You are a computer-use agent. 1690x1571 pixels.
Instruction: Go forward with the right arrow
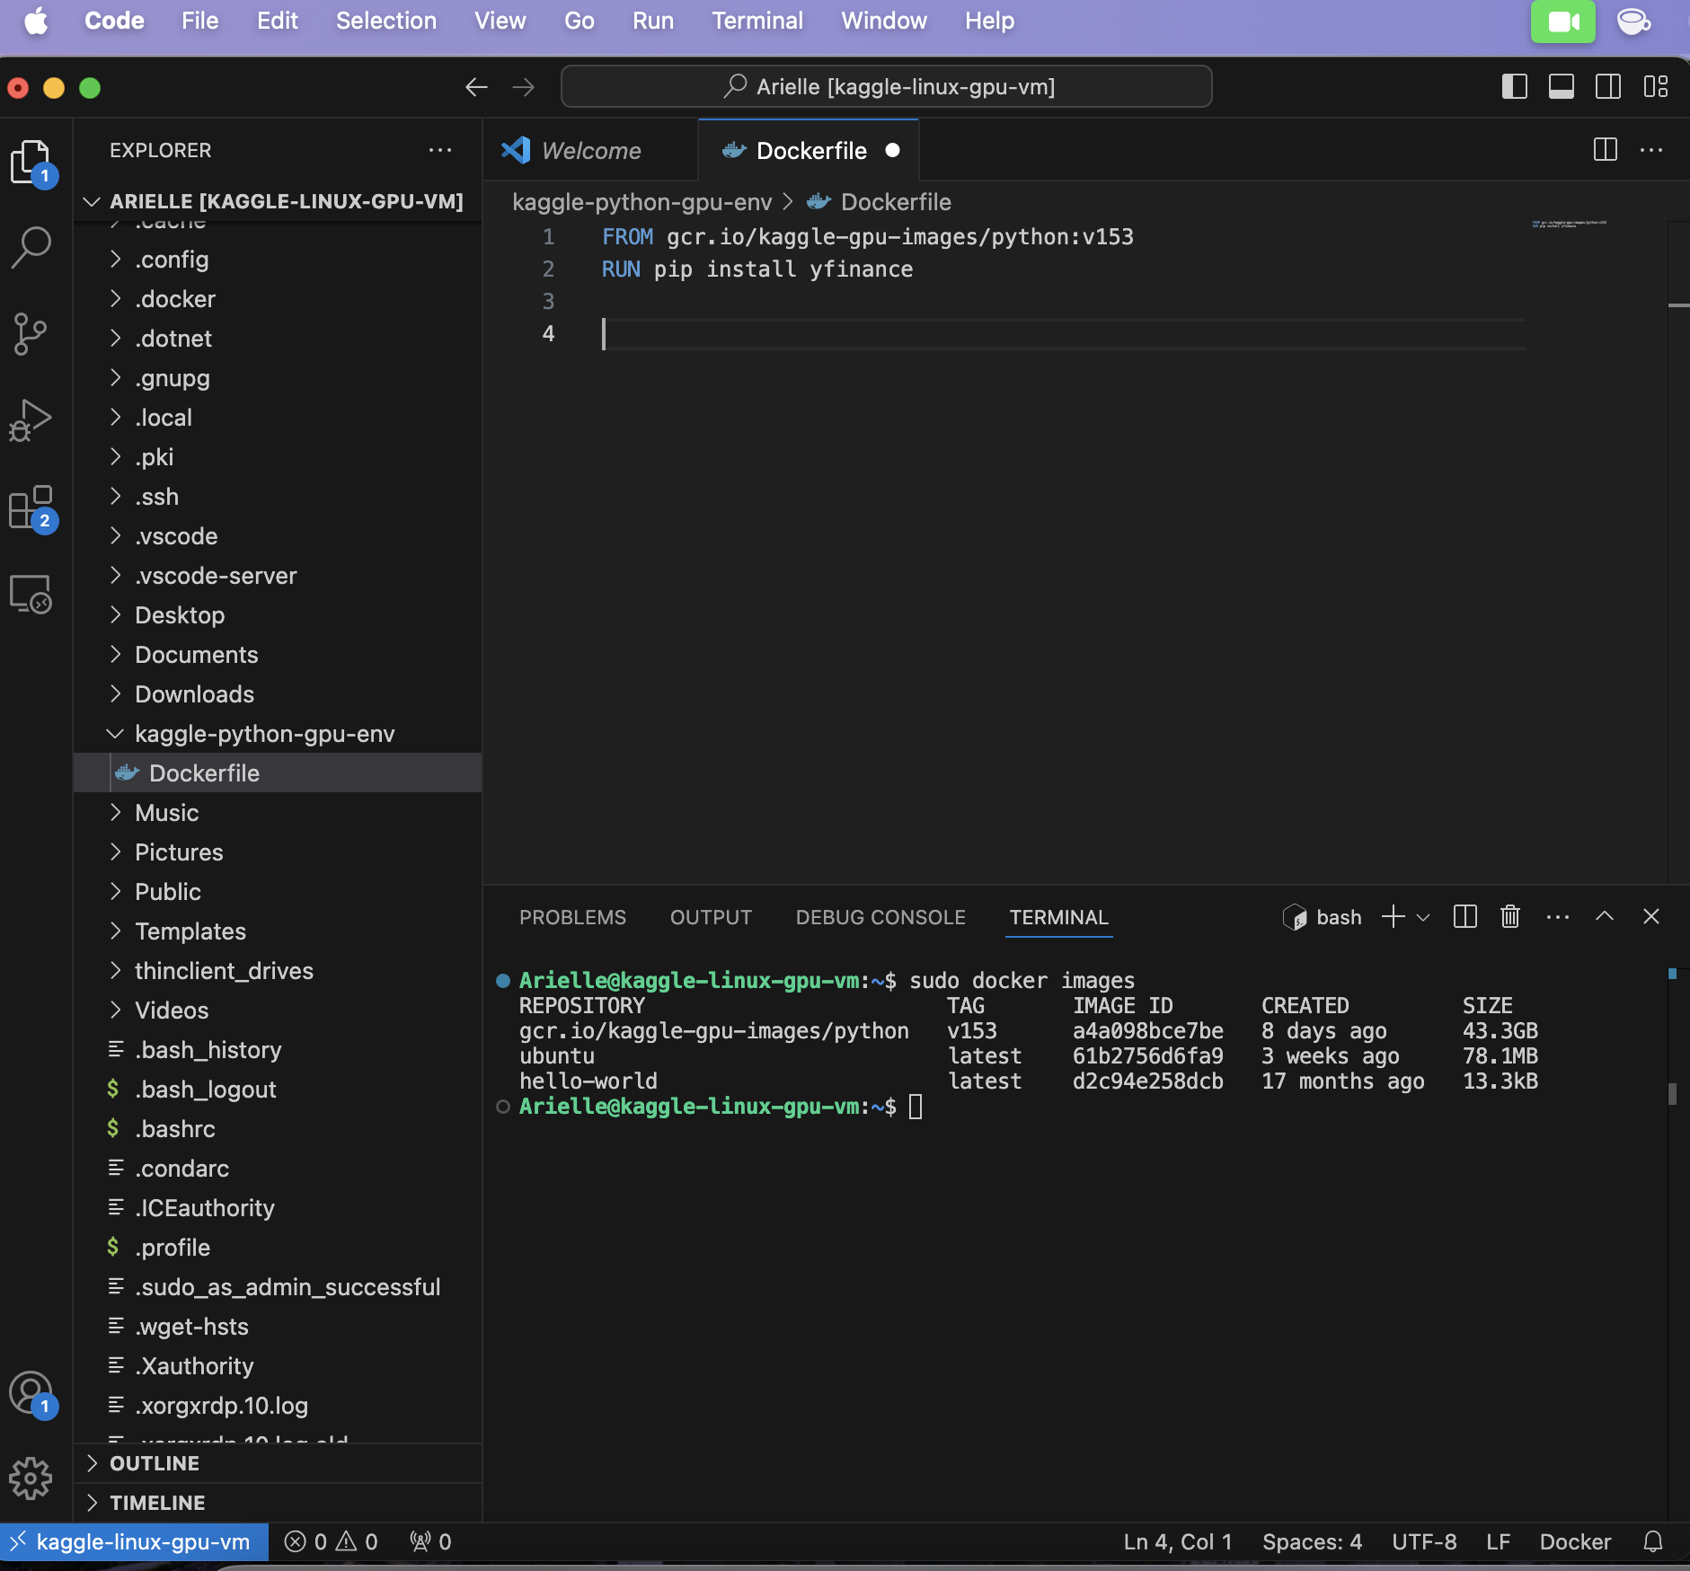coord(523,87)
